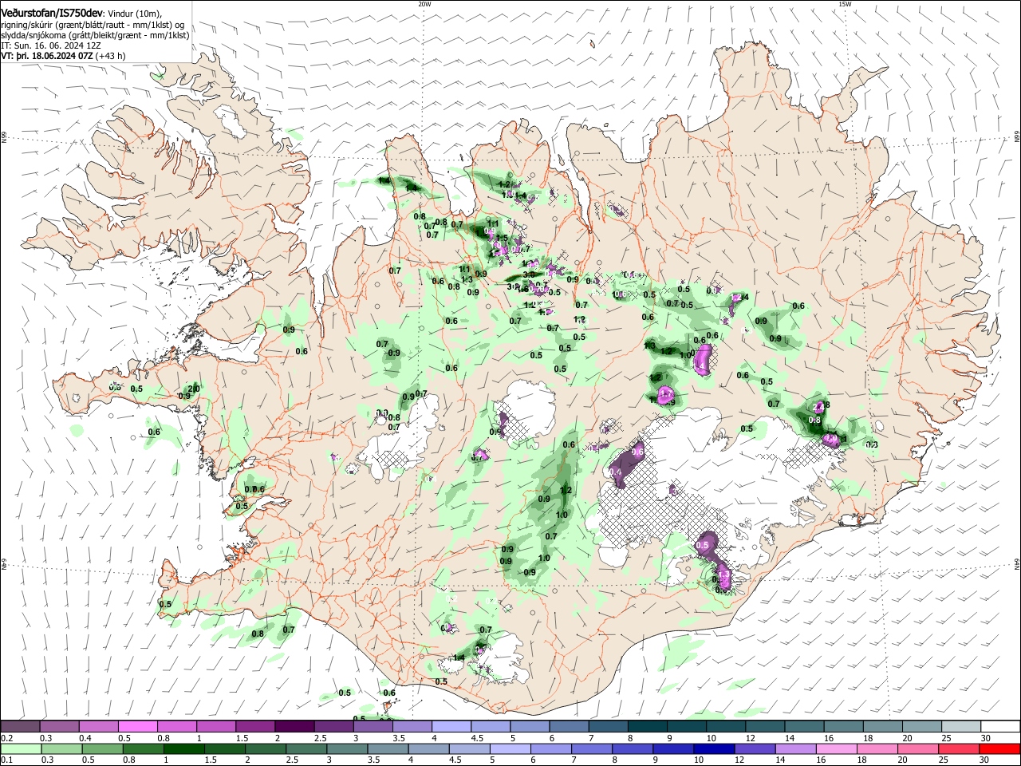Click the 20W longitude label at the top edge
Image resolution: width=1021 pixels, height=766 pixels.
[x=424, y=4]
